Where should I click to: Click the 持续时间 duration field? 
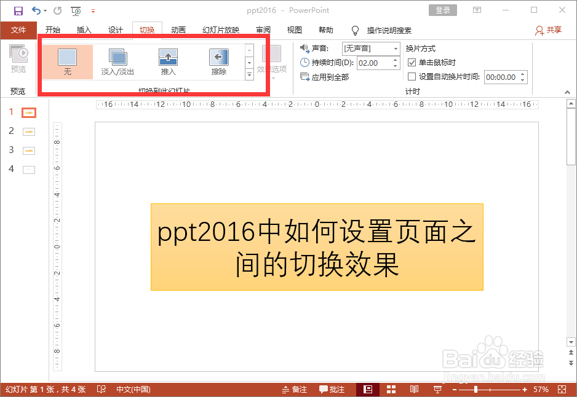pos(374,63)
